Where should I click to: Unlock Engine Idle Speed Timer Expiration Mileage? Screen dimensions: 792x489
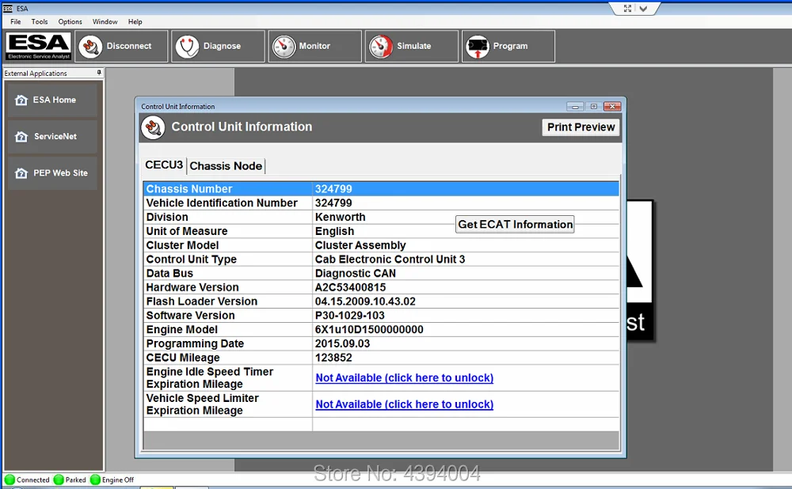pos(405,378)
